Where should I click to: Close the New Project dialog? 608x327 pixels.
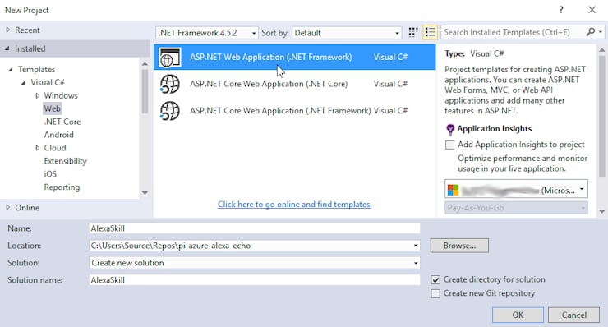592,10
